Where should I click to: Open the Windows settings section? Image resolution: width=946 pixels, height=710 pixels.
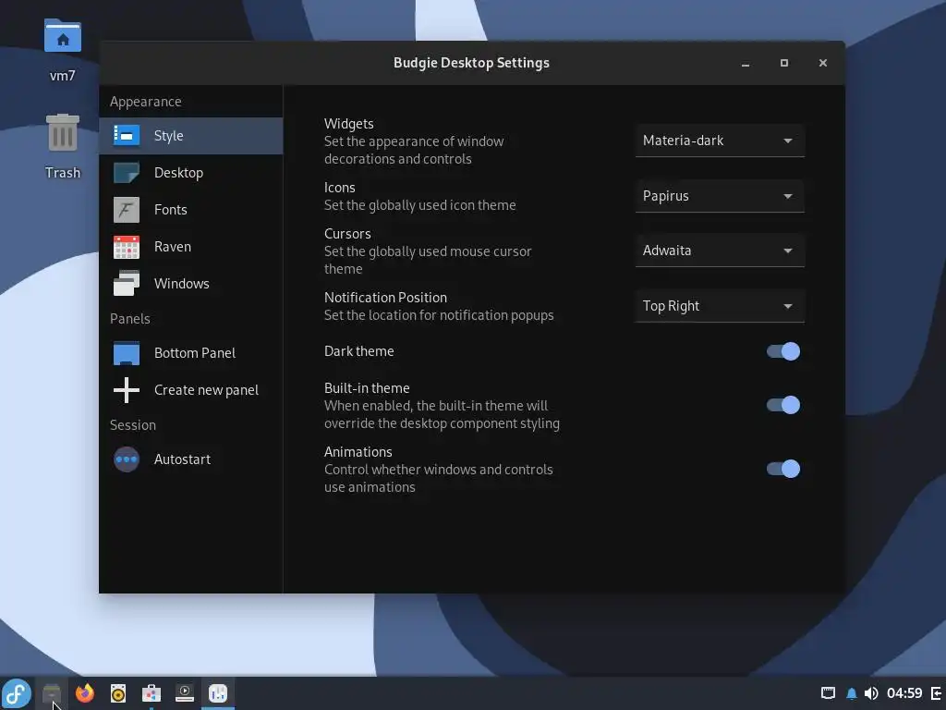coord(190,283)
